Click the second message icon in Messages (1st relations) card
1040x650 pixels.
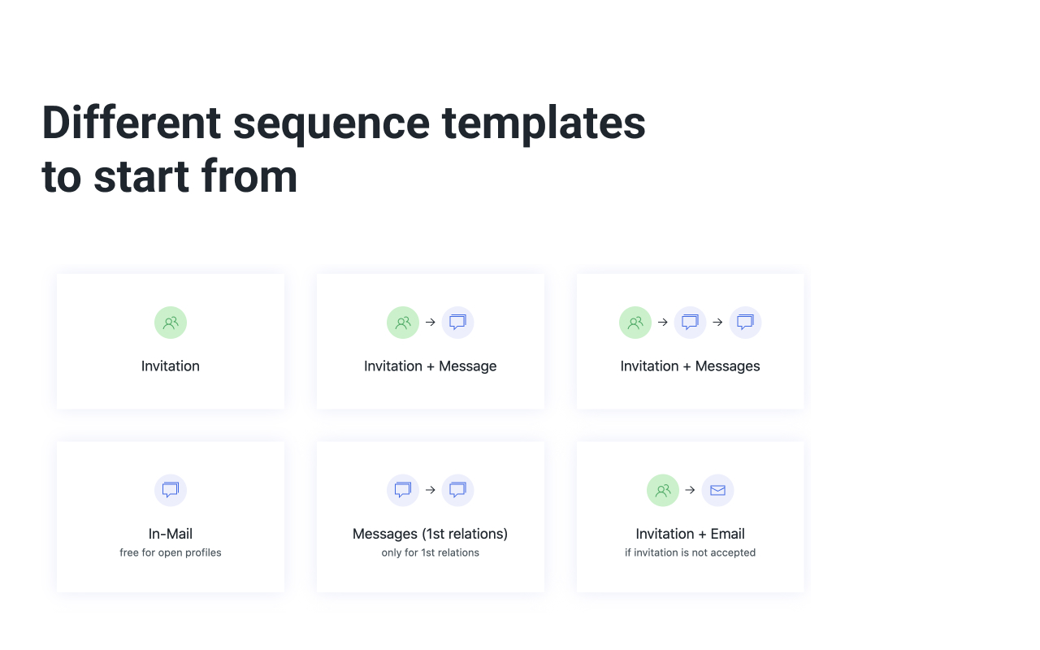[457, 490]
